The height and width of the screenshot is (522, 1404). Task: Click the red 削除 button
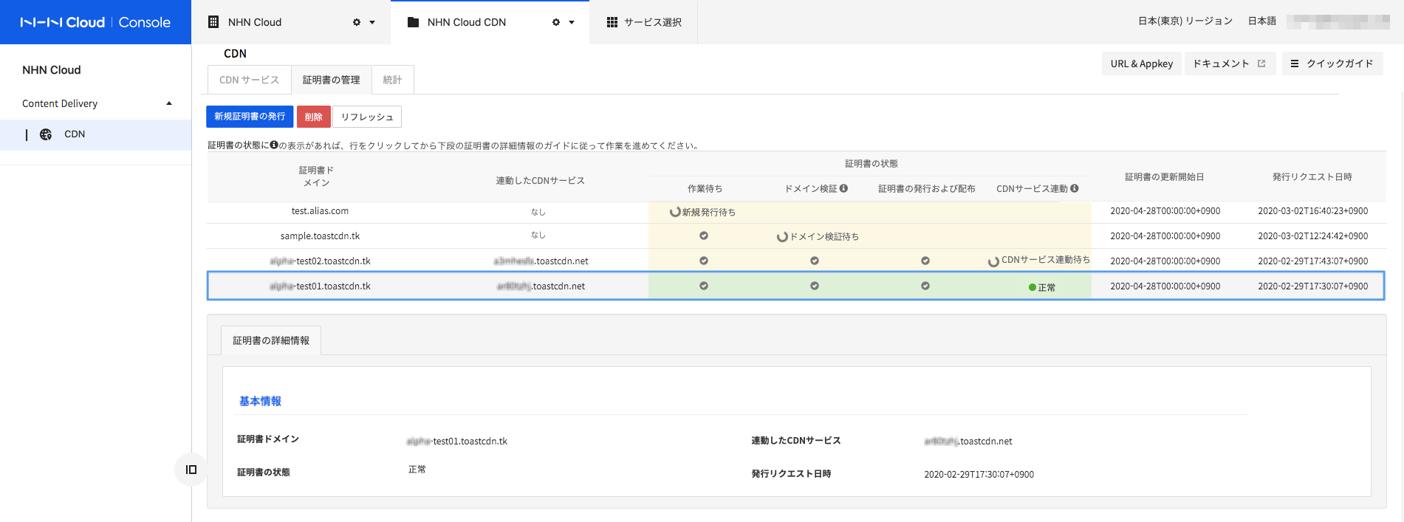[x=313, y=117]
